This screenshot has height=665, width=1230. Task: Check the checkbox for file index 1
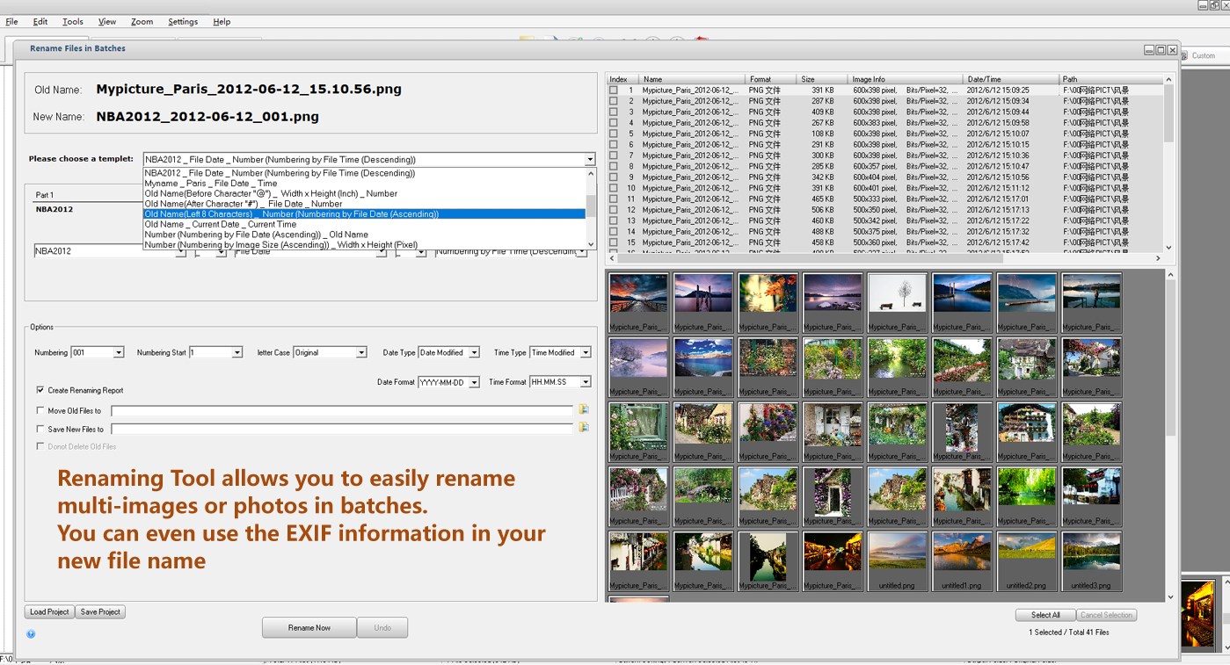(613, 89)
